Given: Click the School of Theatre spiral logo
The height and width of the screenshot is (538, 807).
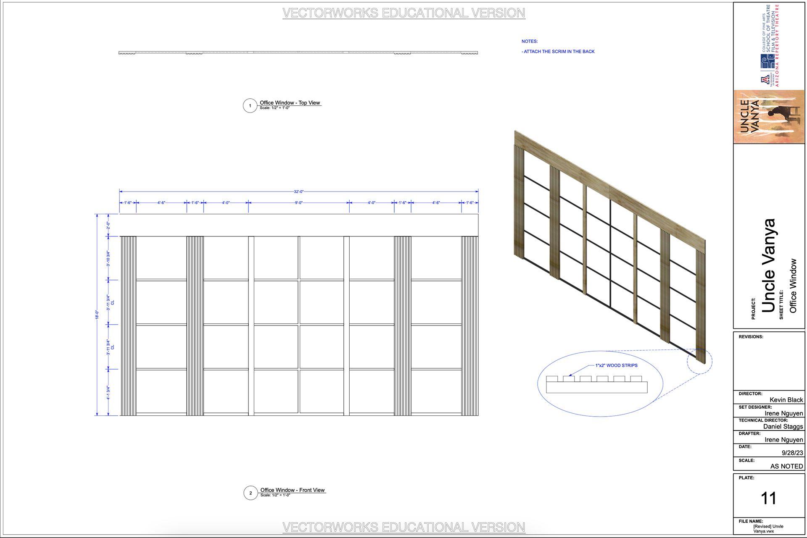Looking at the screenshot, I should [767, 61].
